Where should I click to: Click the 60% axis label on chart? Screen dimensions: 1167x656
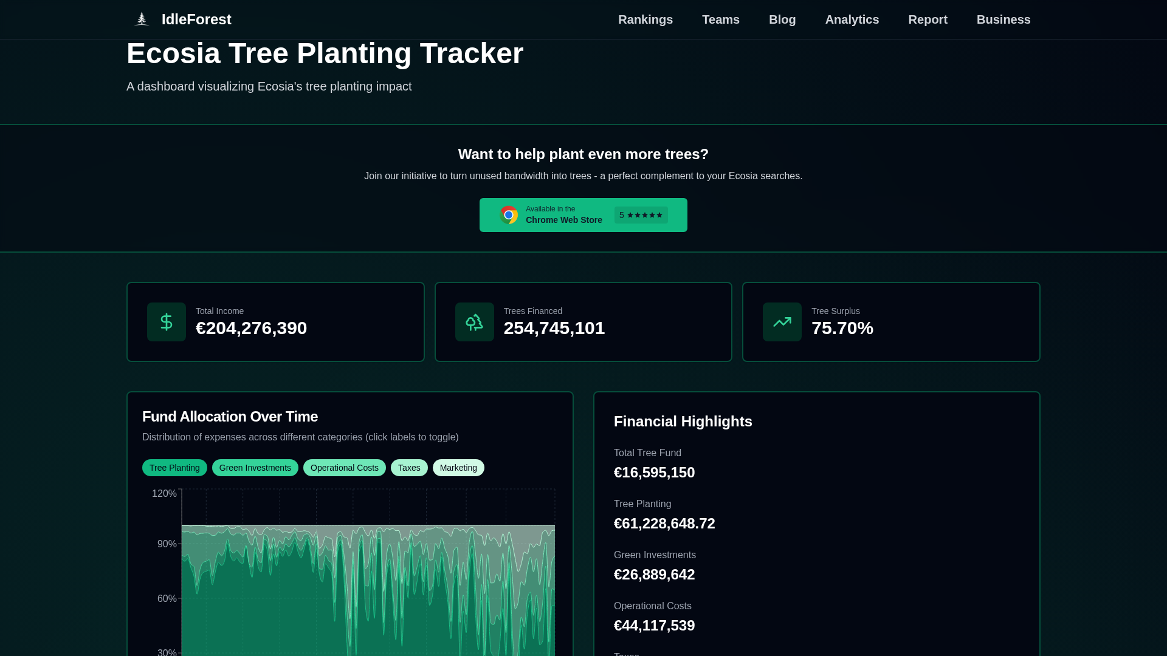tap(167, 599)
